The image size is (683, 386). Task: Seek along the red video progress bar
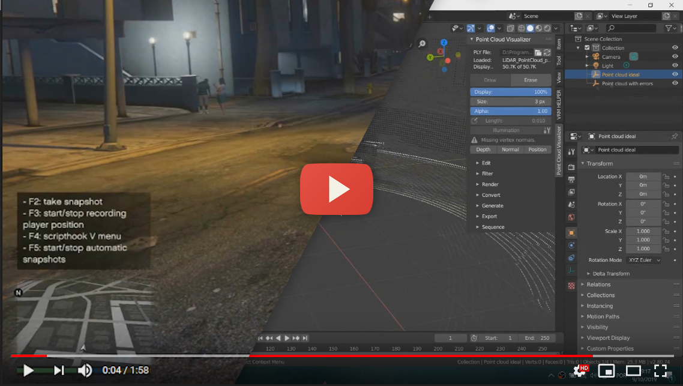point(342,356)
